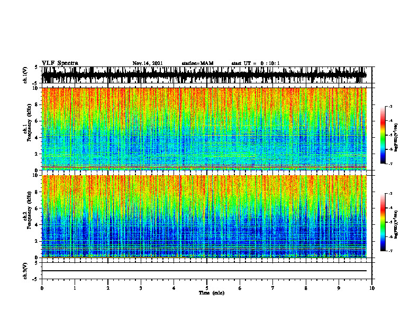Click the "-7" tick on ch.2 colorbar

click(x=390, y=251)
